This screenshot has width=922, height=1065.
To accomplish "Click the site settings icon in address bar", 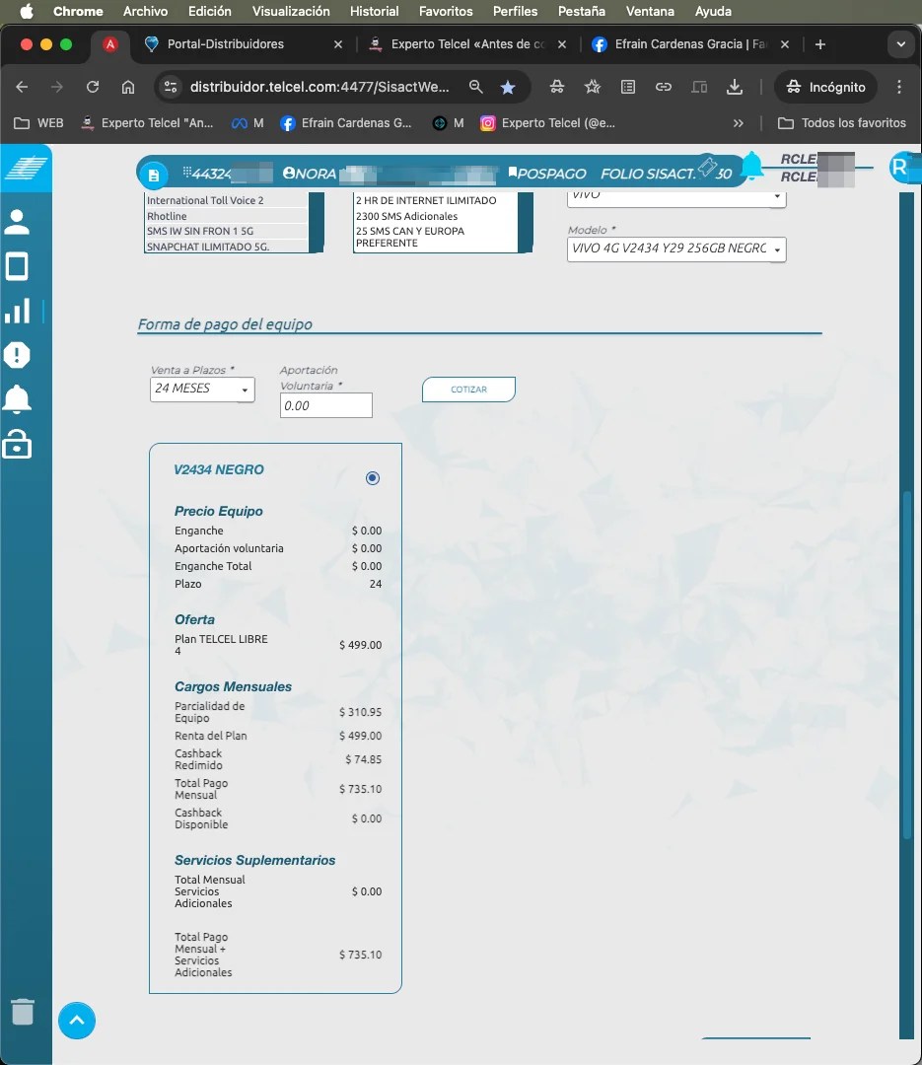I will click(x=170, y=87).
